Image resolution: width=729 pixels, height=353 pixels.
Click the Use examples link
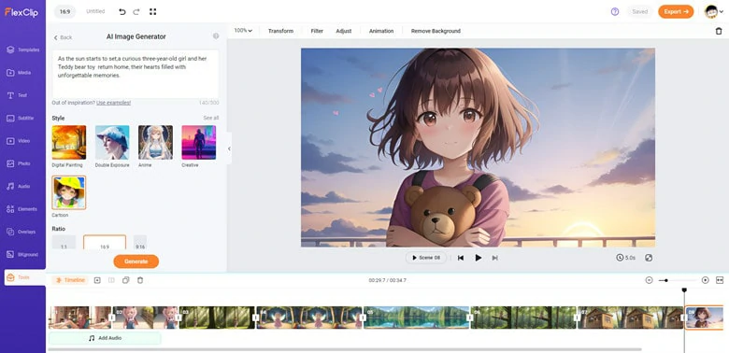point(113,103)
